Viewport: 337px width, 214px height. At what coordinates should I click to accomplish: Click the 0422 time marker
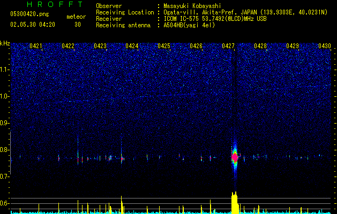tap(68, 46)
